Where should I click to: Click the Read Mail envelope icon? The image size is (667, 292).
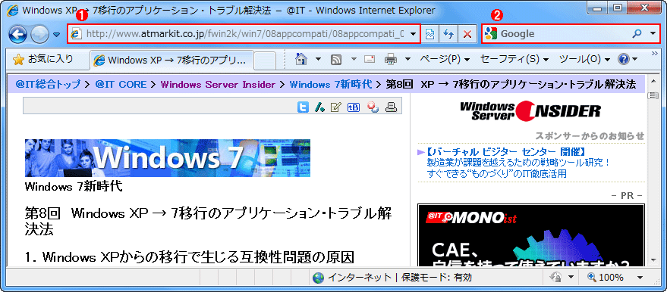(370, 60)
